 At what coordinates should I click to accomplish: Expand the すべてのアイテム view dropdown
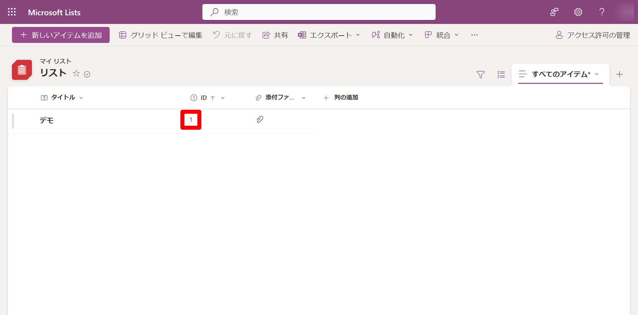pyautogui.click(x=597, y=75)
